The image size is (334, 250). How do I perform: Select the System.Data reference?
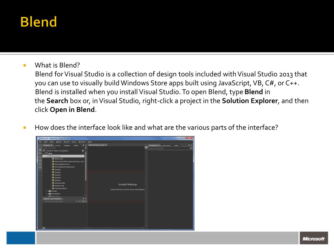60,183
